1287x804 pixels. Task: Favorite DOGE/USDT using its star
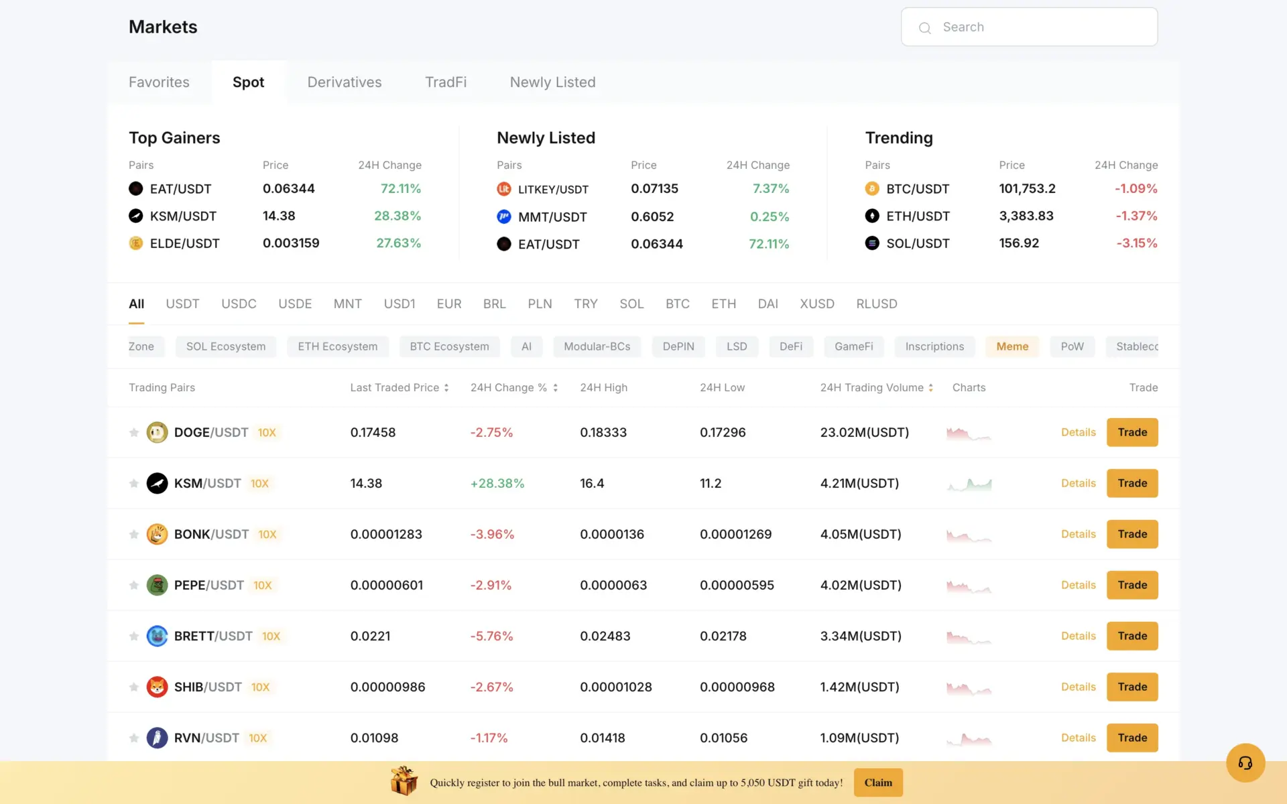click(133, 432)
